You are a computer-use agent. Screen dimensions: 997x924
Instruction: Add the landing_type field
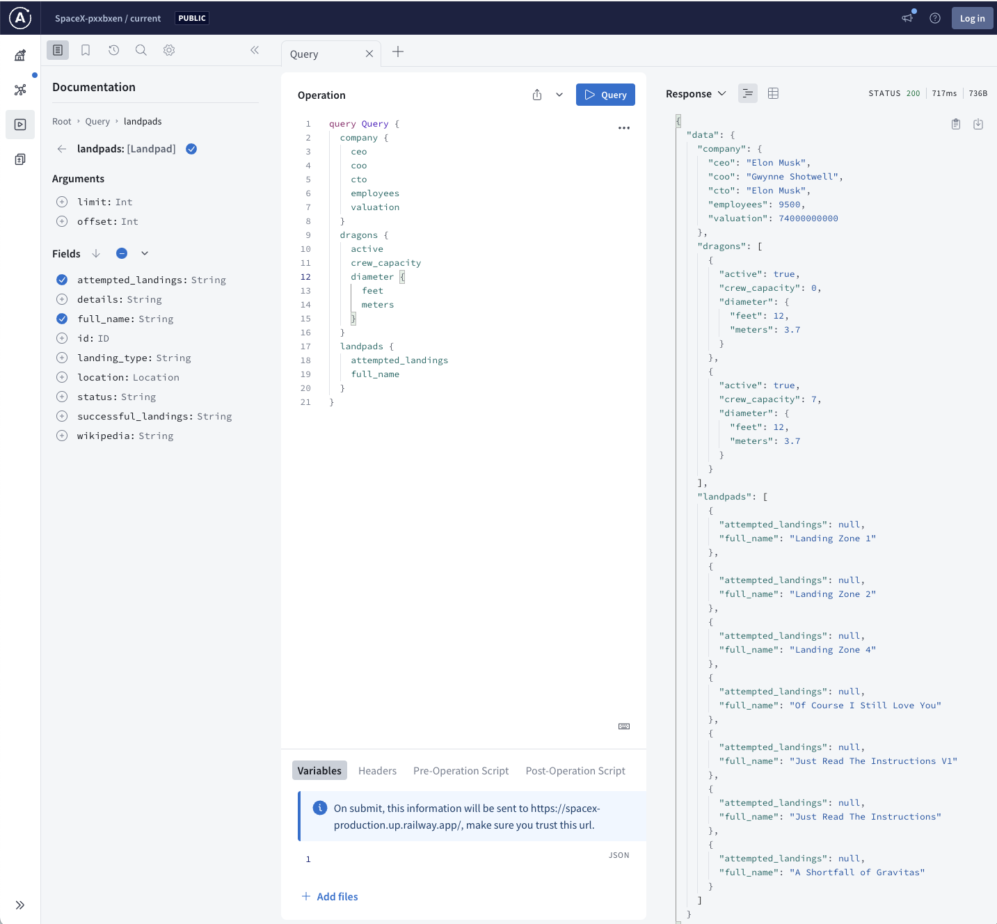(62, 358)
